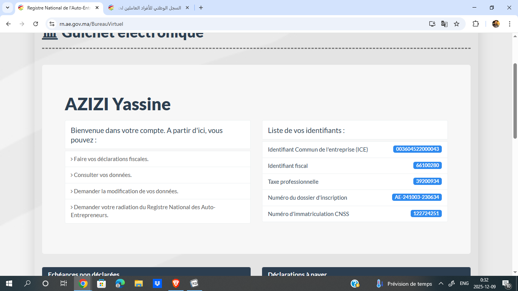Open the Google Translate page icon
Viewport: 518px width, 291px height.
[x=444, y=24]
